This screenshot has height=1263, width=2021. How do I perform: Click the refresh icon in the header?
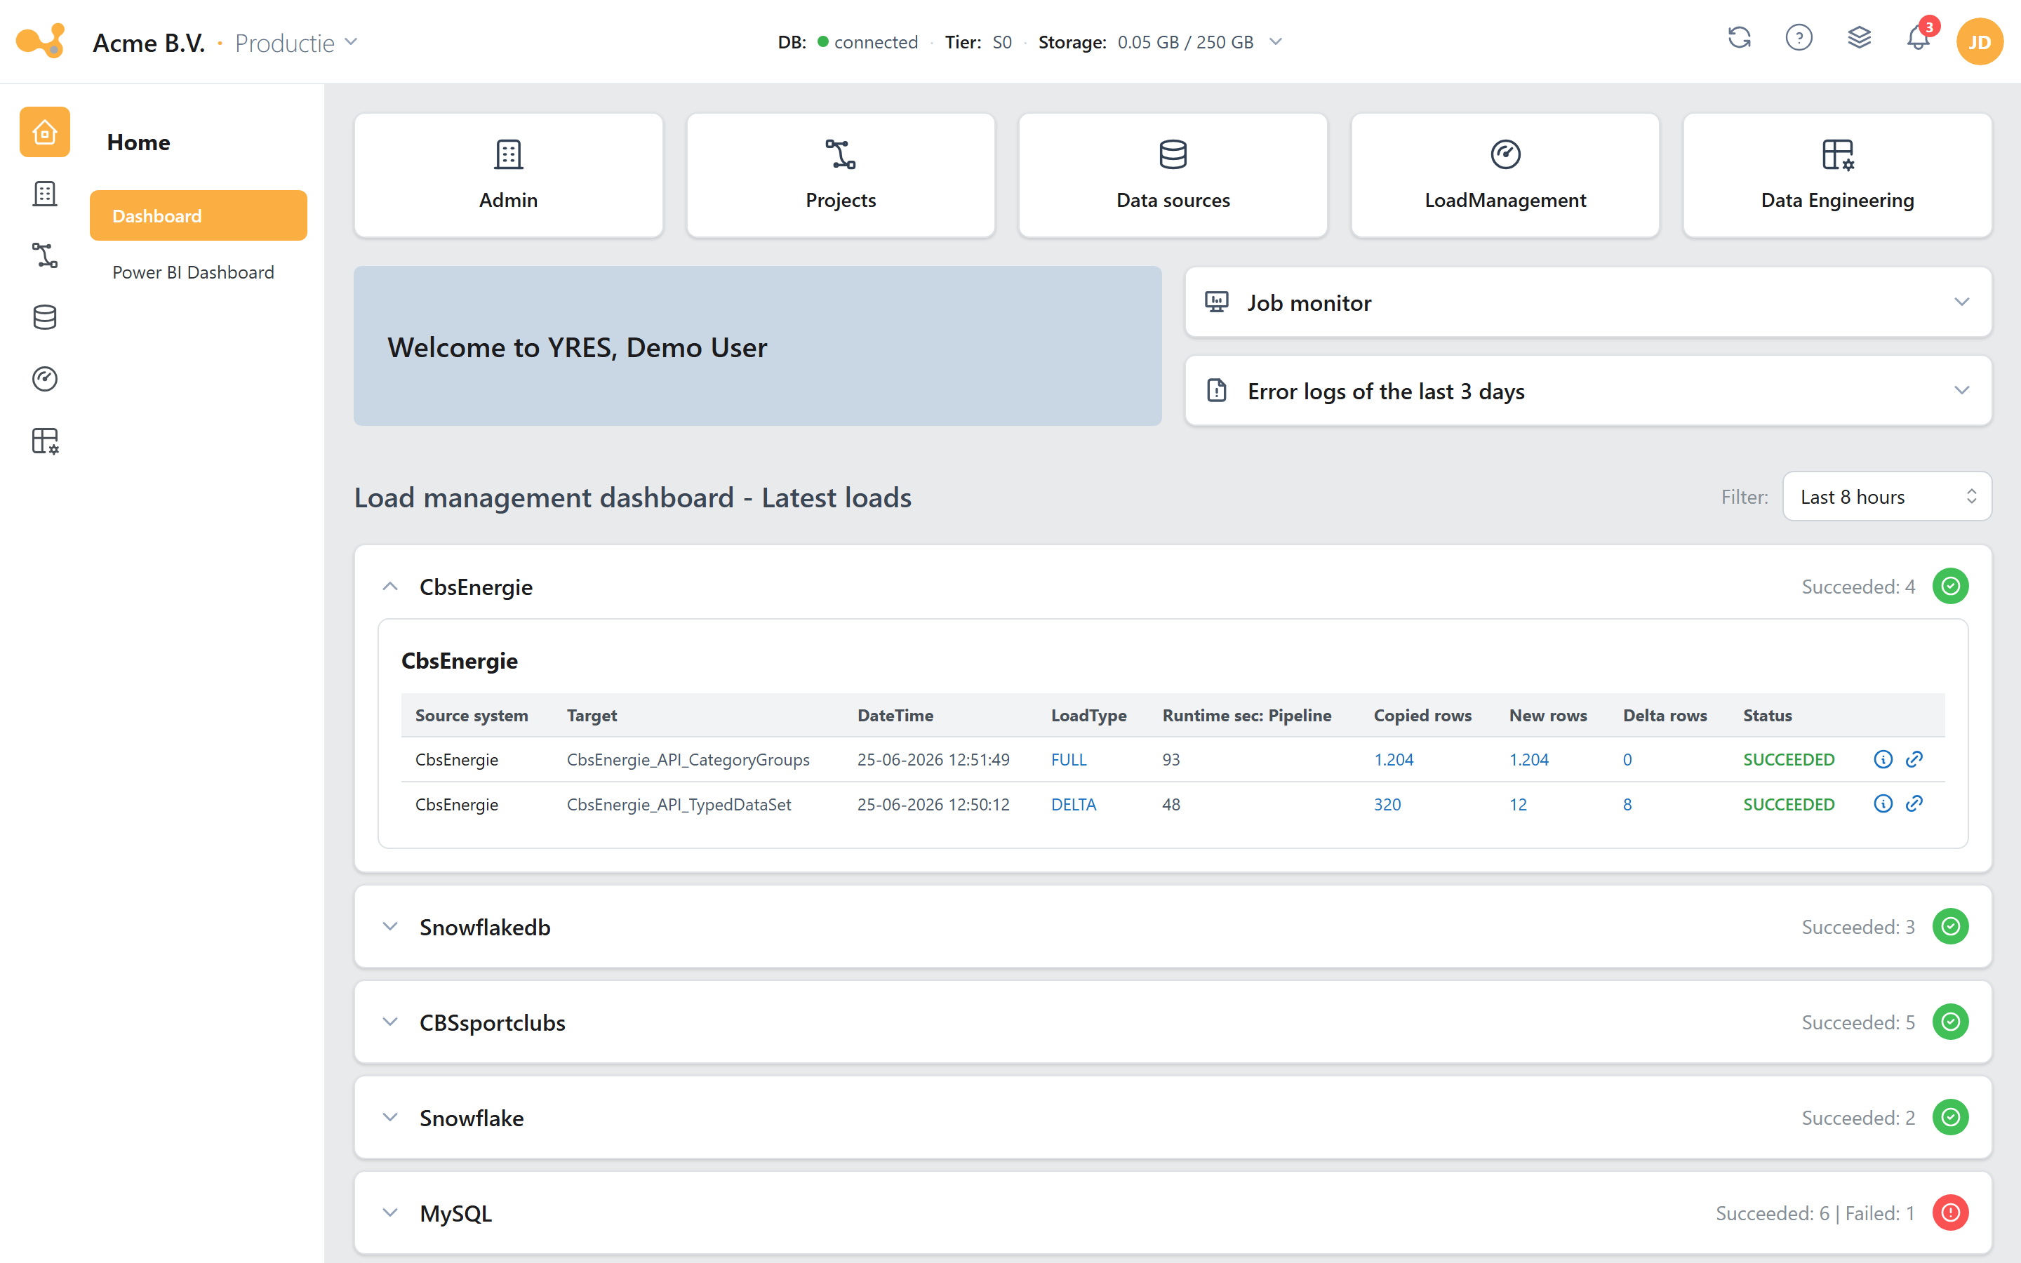(1740, 39)
